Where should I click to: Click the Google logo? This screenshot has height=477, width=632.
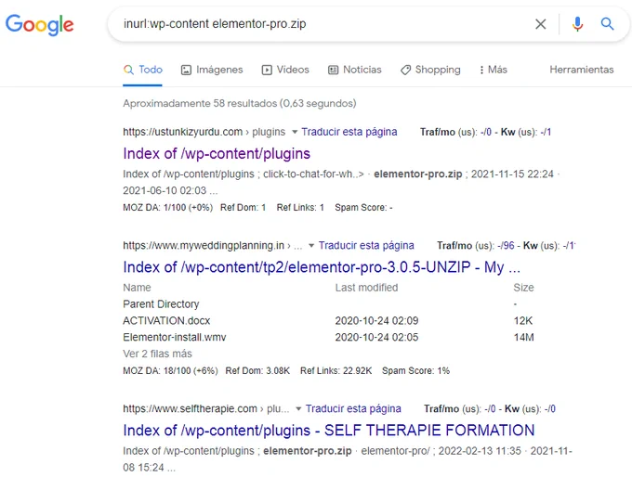click(39, 25)
